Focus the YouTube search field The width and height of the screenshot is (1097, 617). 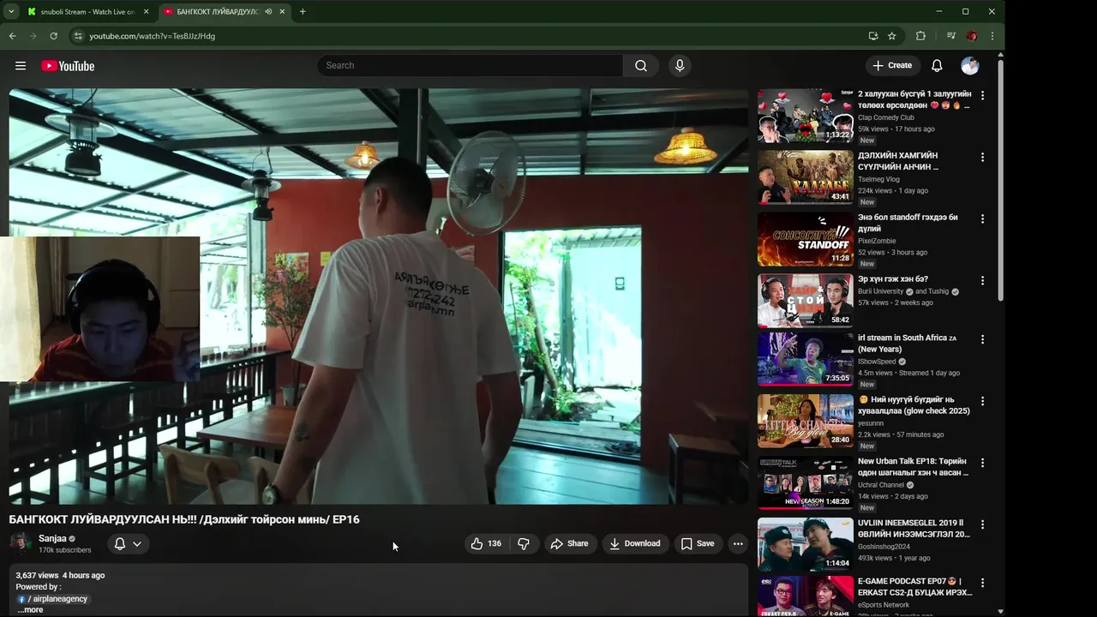click(470, 66)
